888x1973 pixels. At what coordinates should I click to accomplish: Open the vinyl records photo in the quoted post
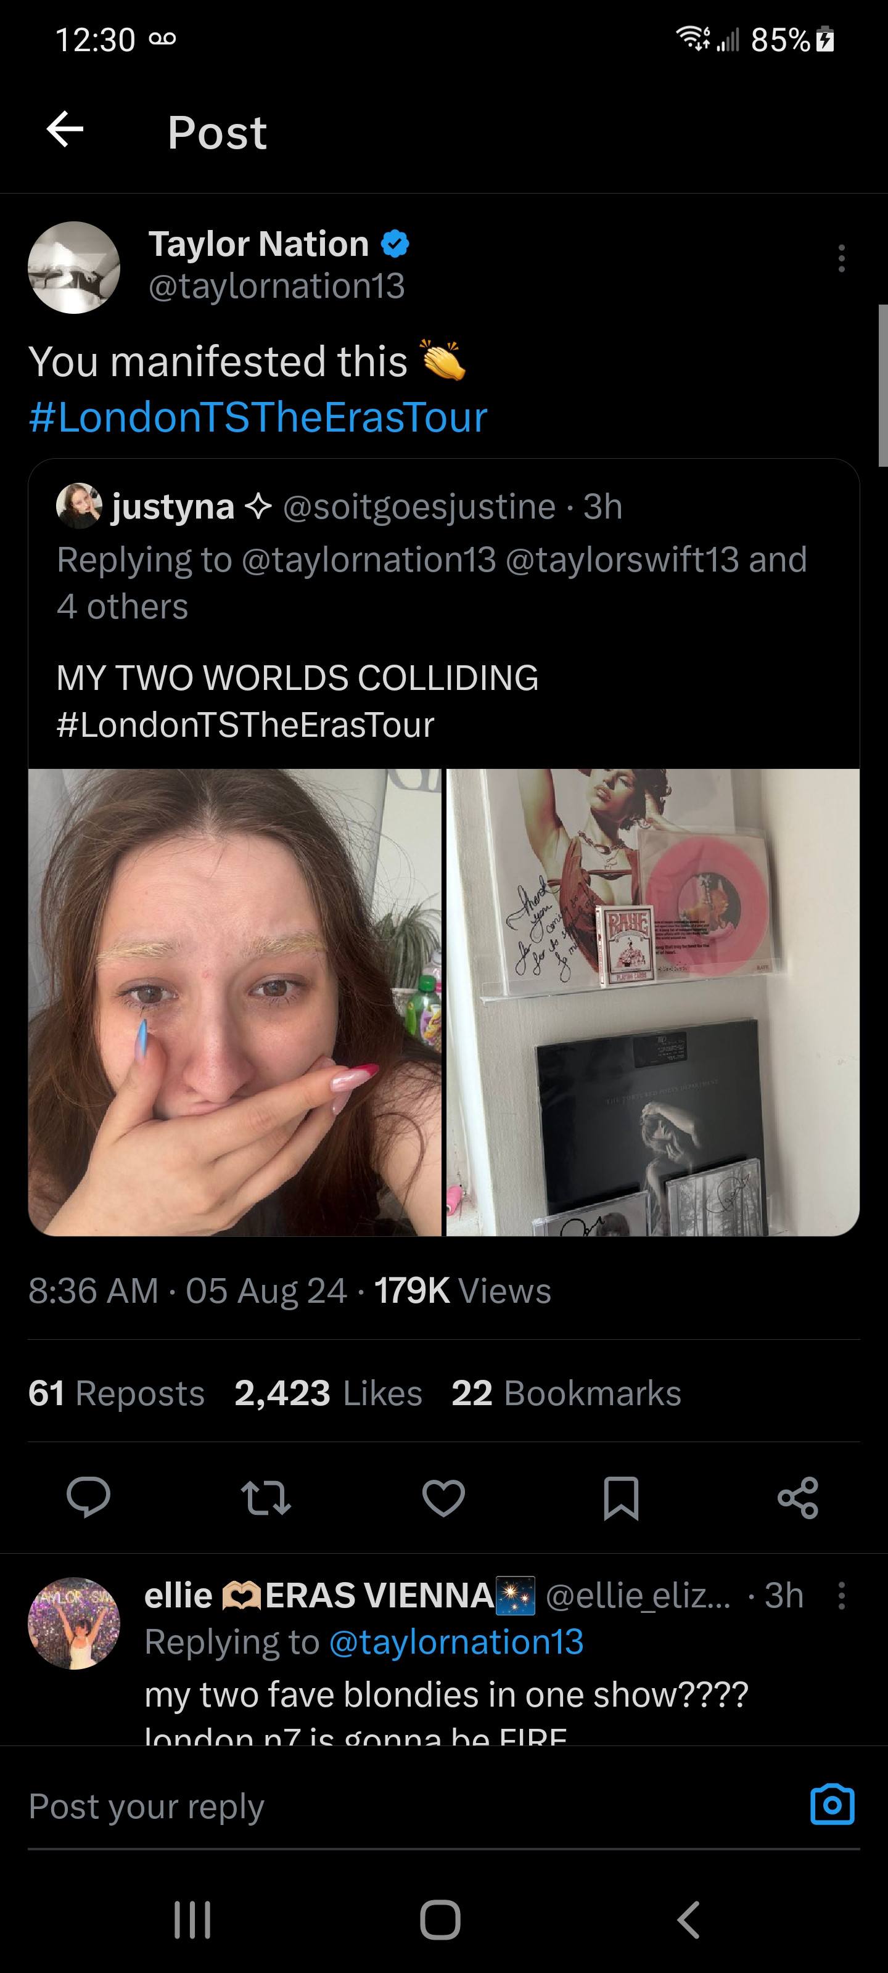click(653, 1002)
